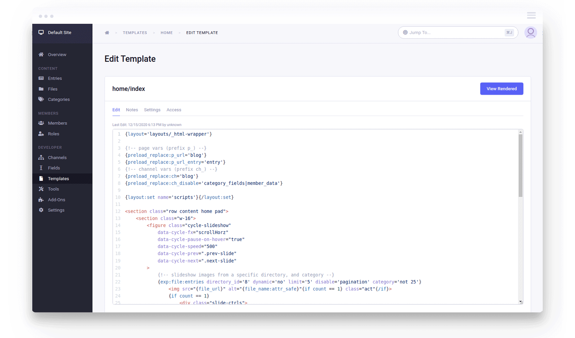Click the Tools wrench icon

click(x=41, y=189)
